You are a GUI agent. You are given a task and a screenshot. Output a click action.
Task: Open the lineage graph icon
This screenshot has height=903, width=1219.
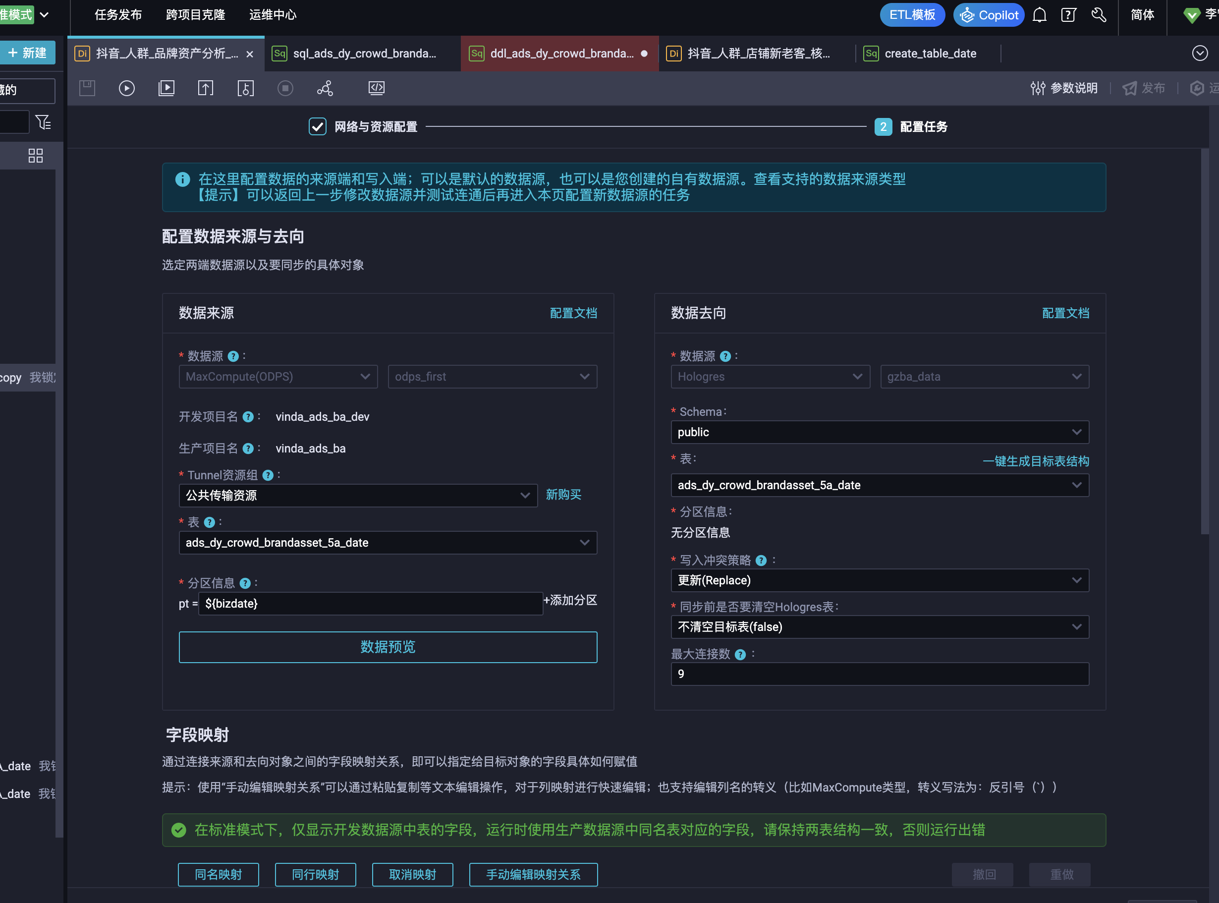pyautogui.click(x=325, y=88)
